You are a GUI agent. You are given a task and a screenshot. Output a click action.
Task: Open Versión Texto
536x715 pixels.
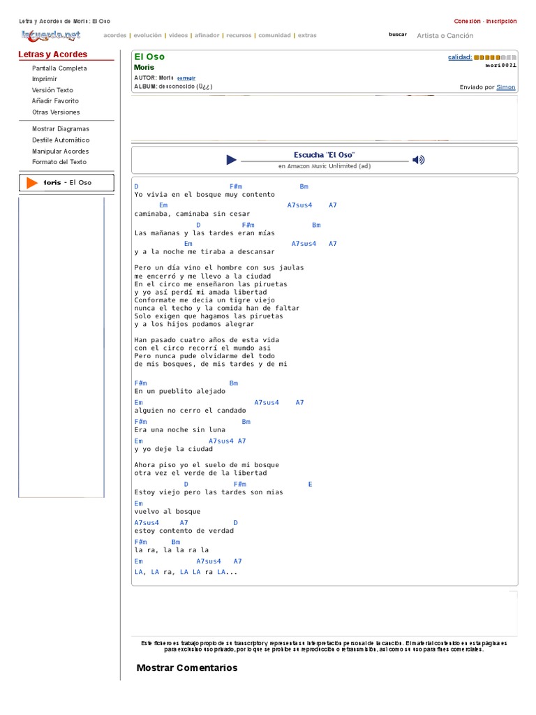52,90
